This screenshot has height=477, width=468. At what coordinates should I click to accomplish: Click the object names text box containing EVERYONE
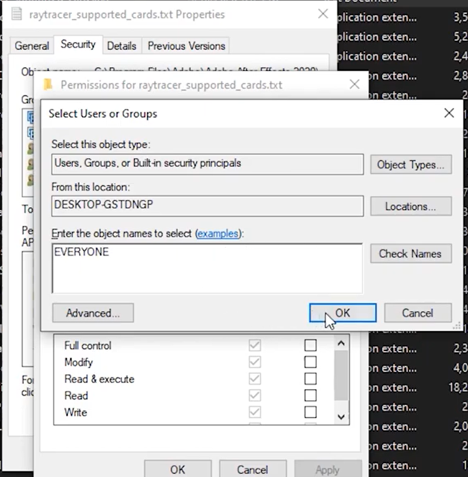[207, 268]
